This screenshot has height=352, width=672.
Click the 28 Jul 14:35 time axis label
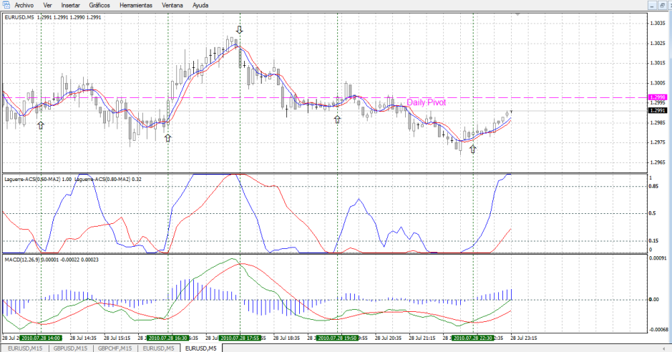(x=83, y=338)
